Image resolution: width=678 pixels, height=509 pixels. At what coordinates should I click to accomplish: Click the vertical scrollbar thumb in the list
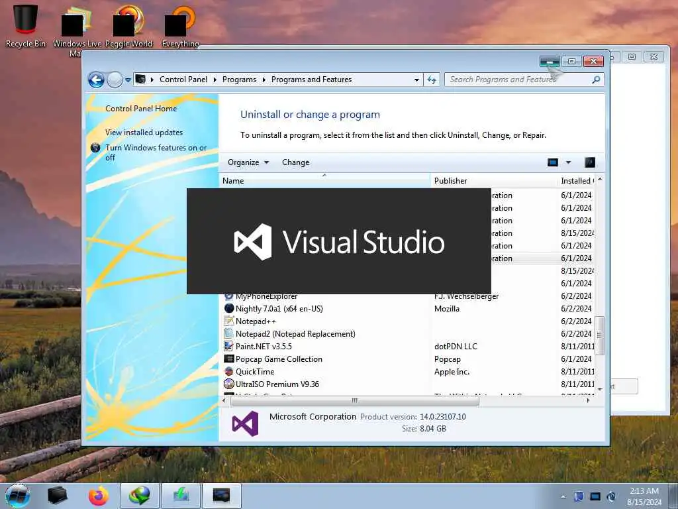[x=599, y=335]
